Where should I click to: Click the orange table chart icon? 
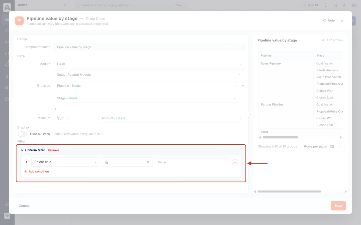pos(19,21)
